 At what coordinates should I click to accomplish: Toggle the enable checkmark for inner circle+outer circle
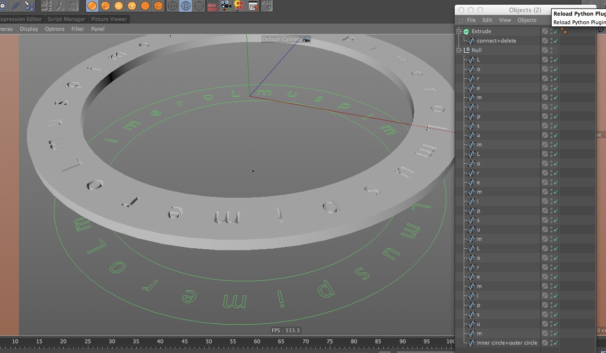point(556,343)
